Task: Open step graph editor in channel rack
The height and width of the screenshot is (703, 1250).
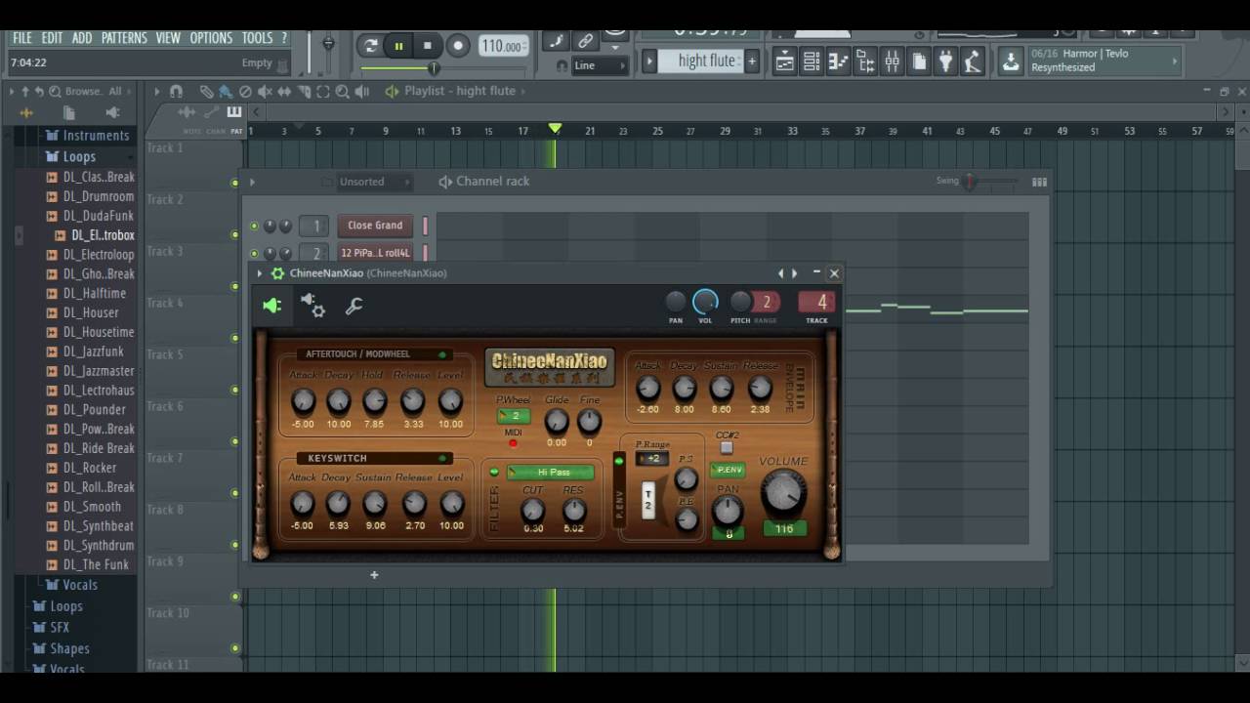Action: (x=1039, y=182)
